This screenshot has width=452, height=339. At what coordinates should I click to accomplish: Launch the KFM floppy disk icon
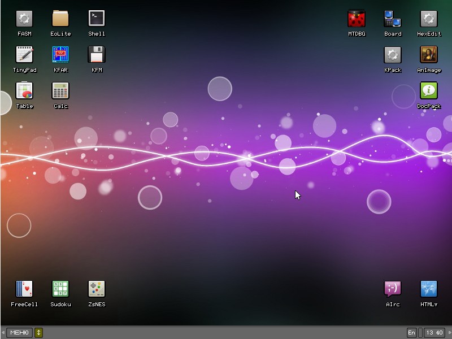click(x=97, y=55)
